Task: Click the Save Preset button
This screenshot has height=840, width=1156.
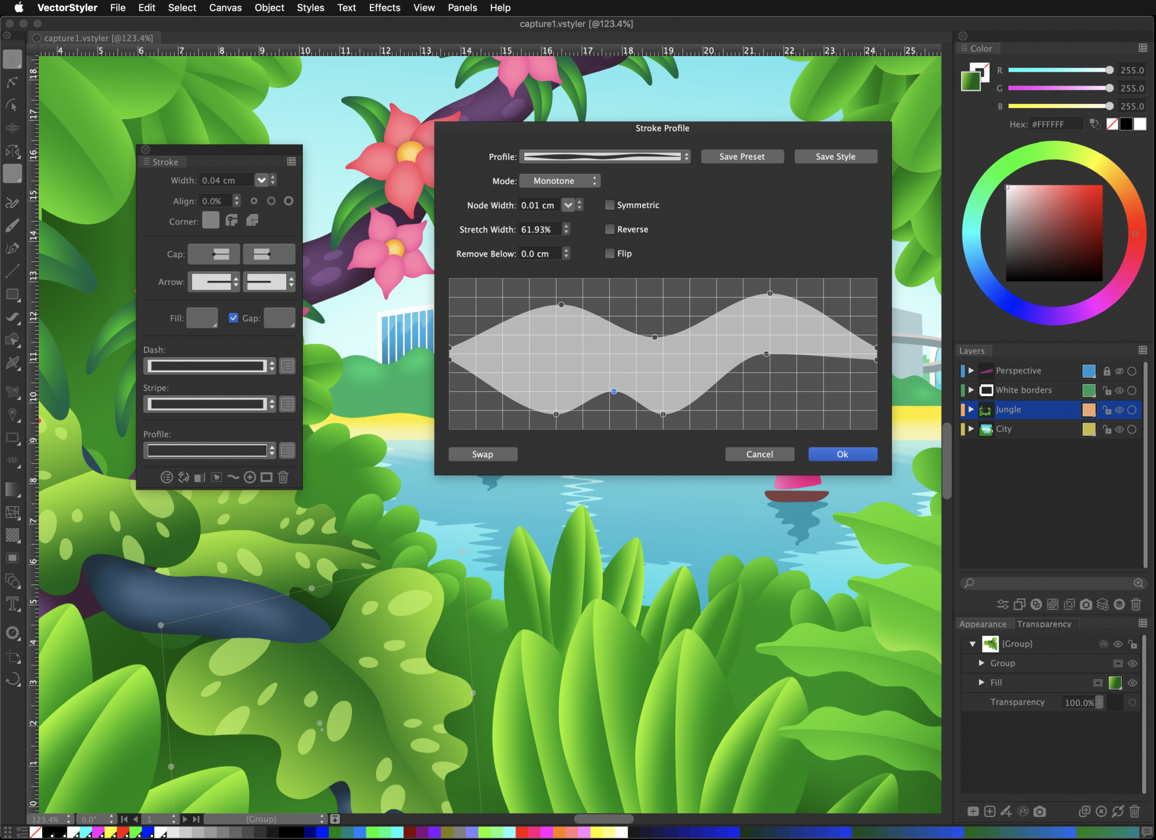Action: point(742,156)
